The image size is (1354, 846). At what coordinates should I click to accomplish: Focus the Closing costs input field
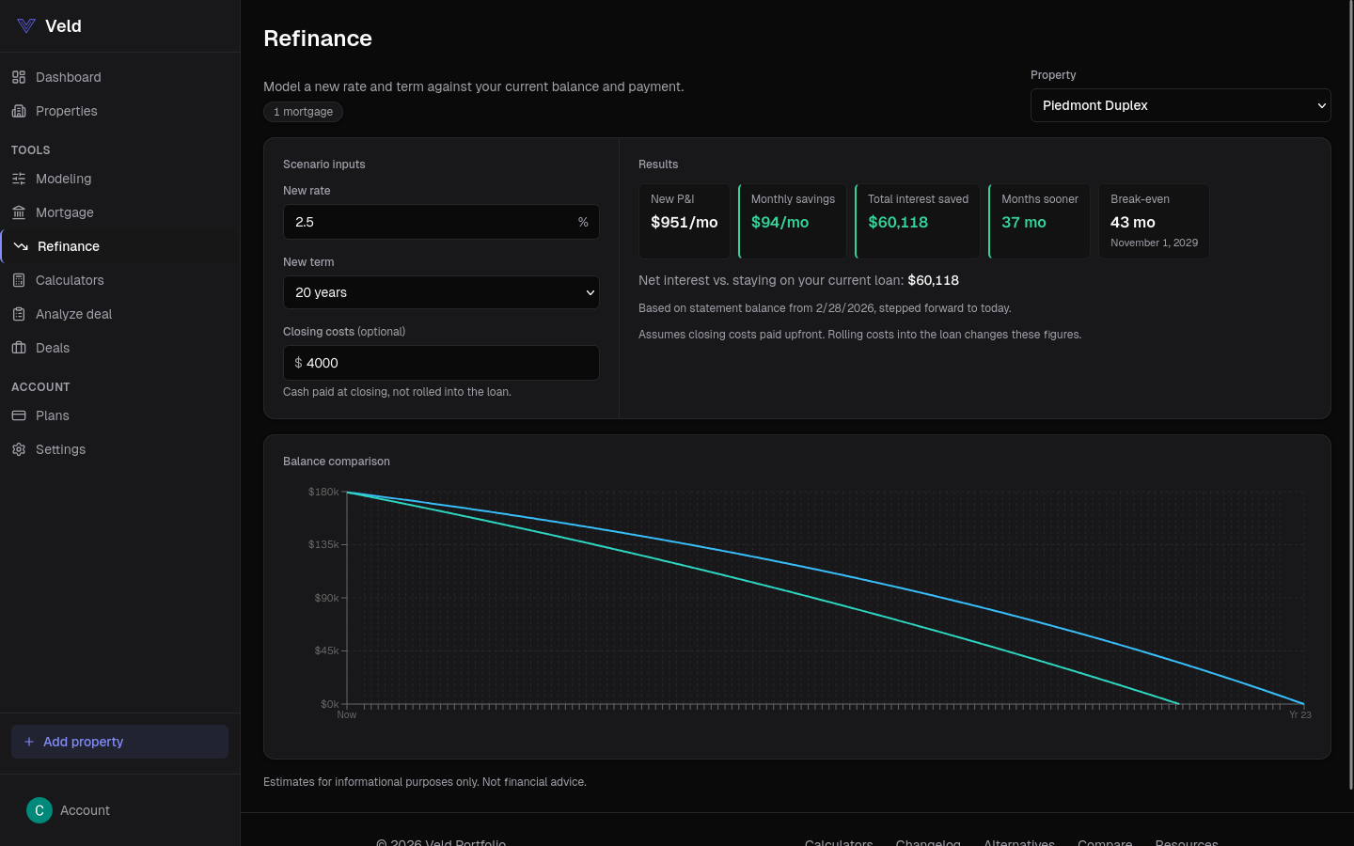[x=447, y=363]
